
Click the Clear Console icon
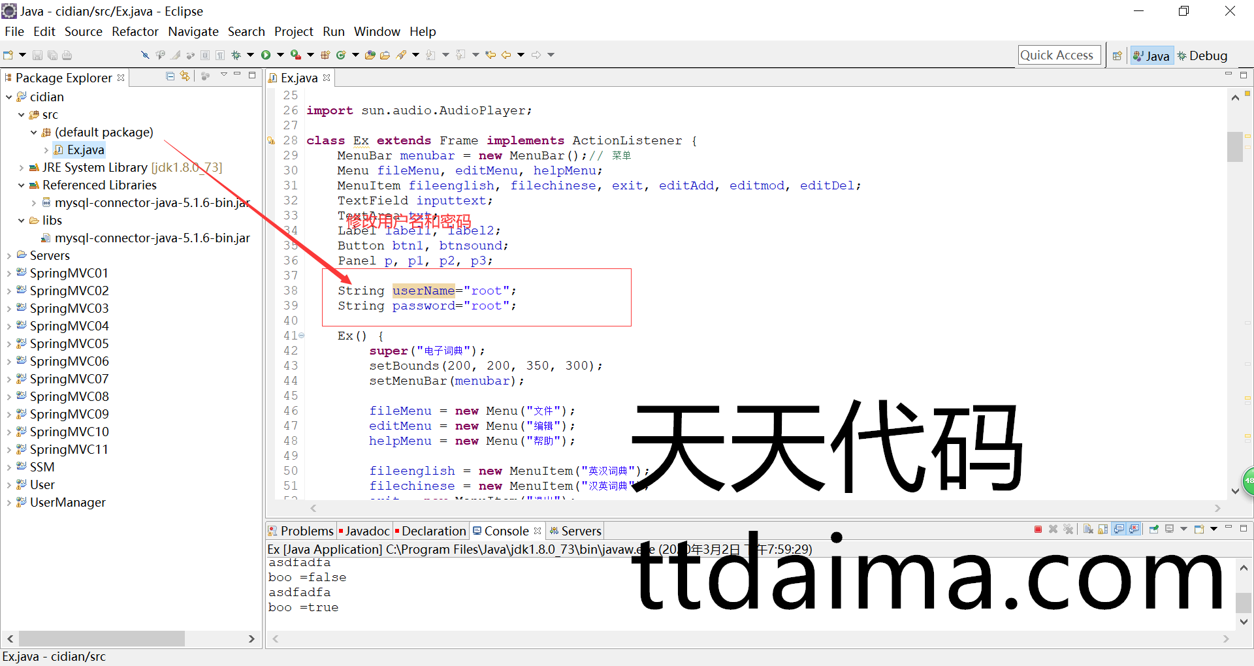click(x=1088, y=530)
